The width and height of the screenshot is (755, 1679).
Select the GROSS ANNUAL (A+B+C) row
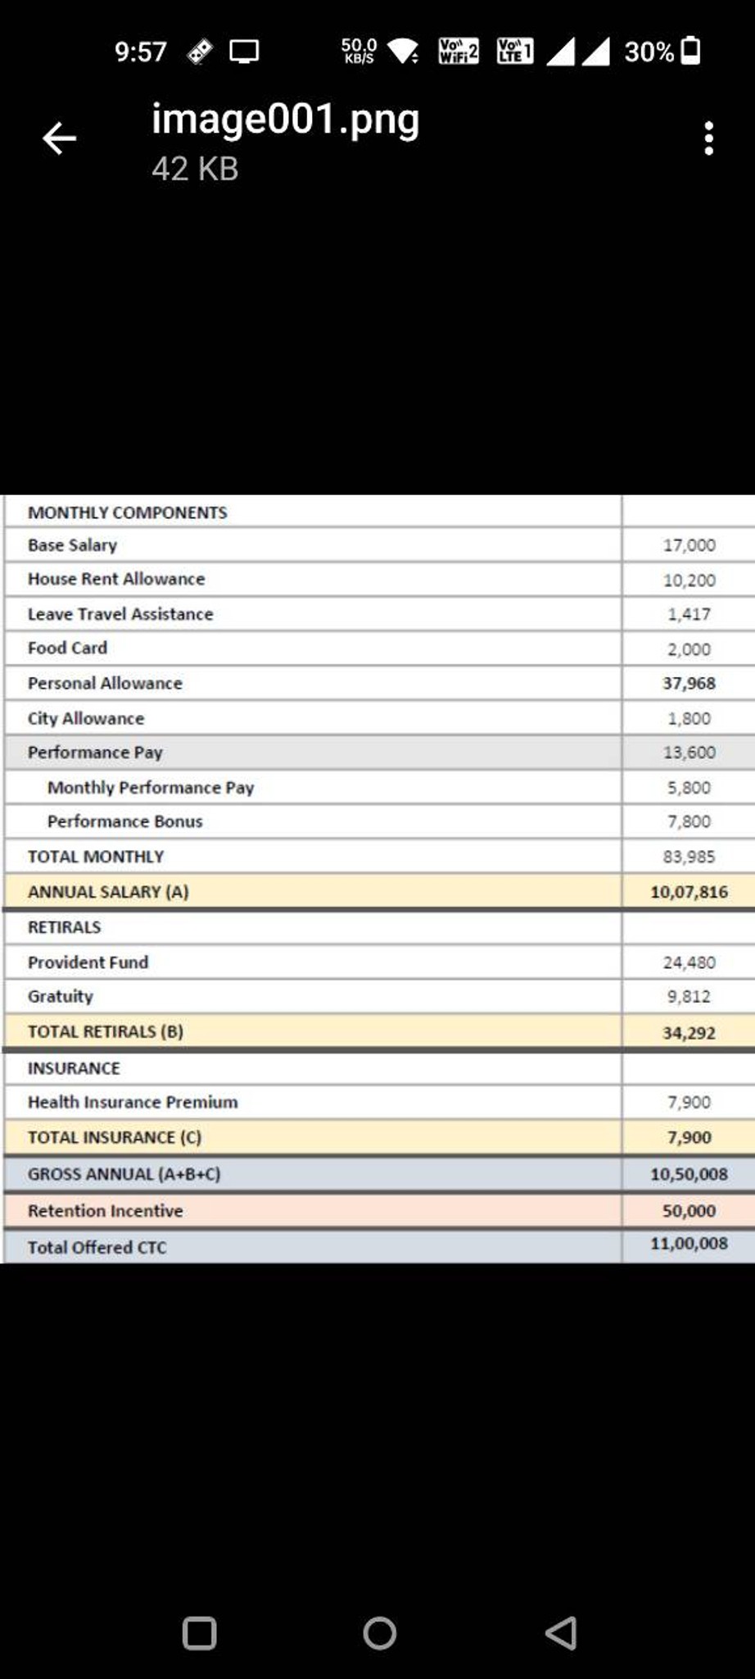[311, 1173]
